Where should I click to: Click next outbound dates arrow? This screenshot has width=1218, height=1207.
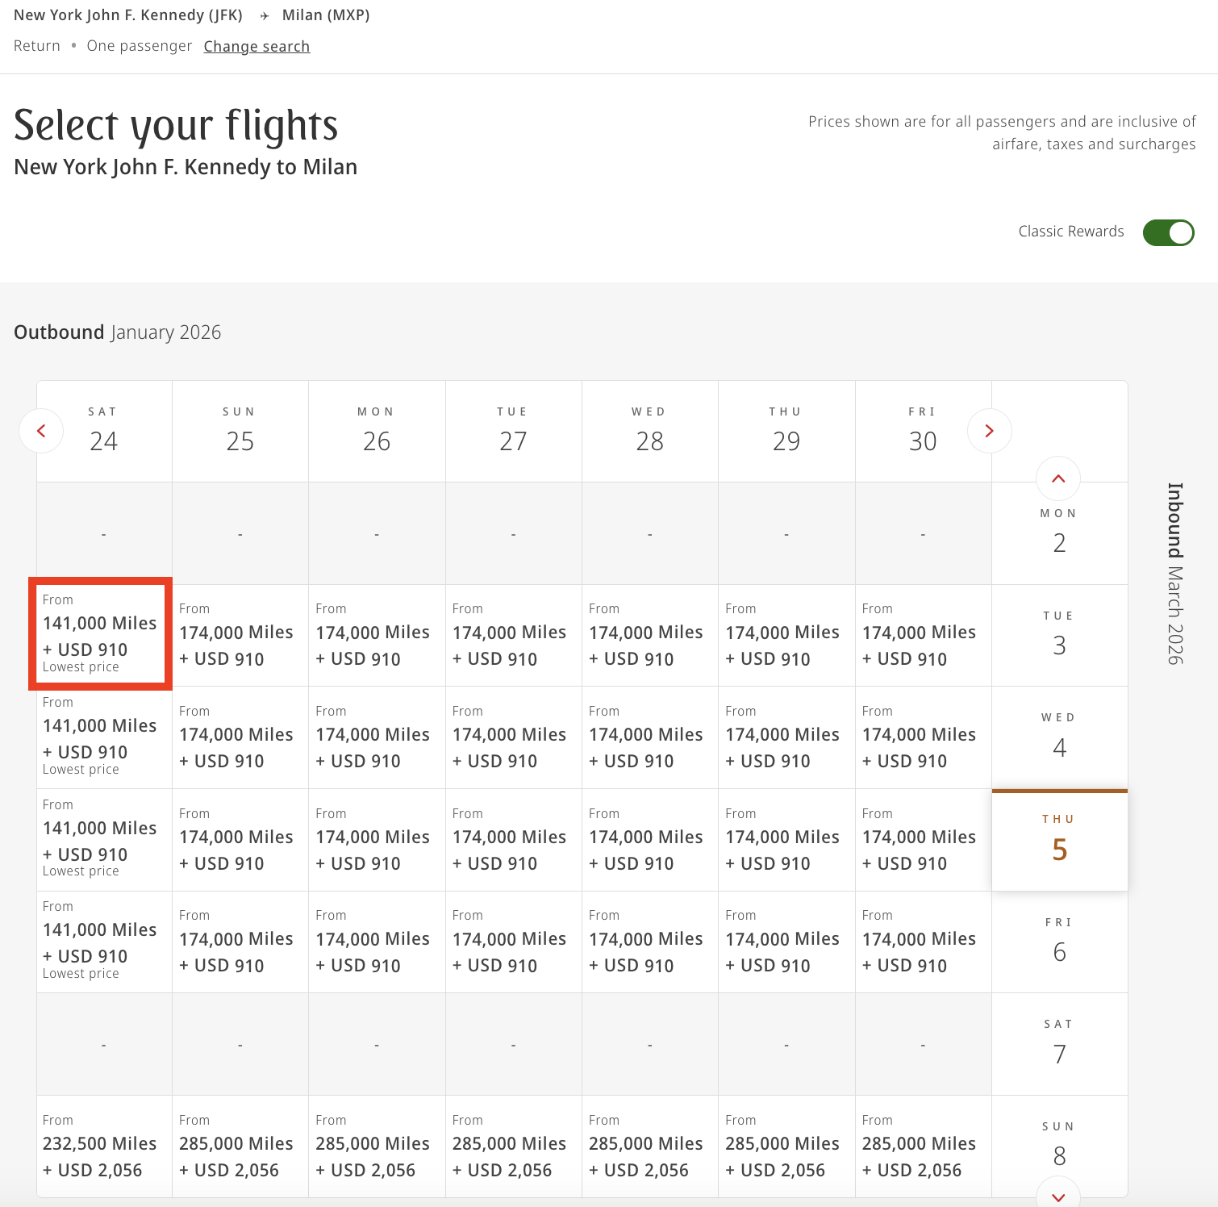(x=989, y=431)
